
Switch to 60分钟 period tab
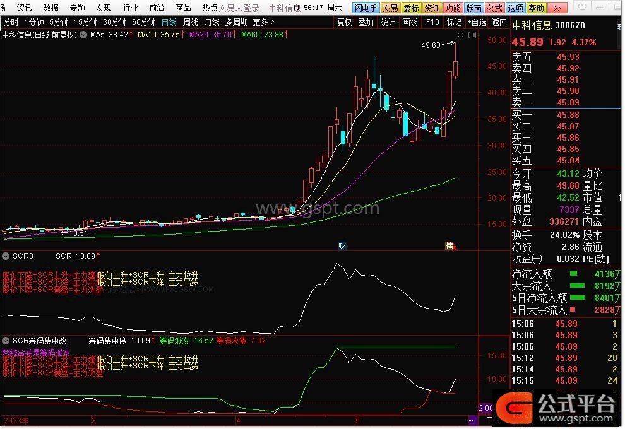click(144, 22)
